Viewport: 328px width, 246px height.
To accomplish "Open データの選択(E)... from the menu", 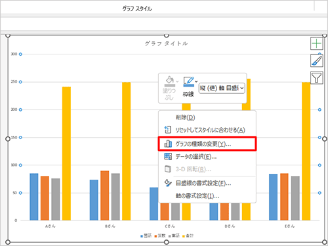I will [x=207, y=157].
